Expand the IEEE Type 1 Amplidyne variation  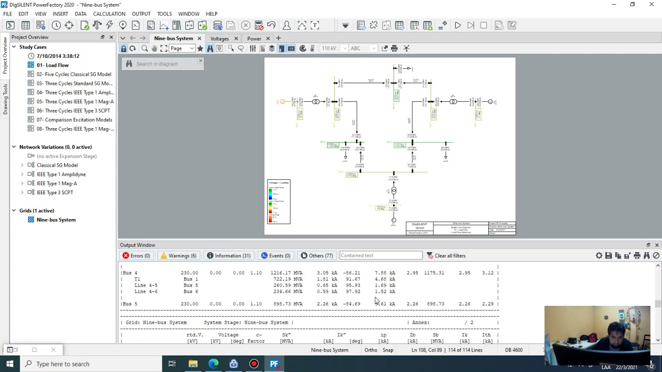pyautogui.click(x=22, y=175)
